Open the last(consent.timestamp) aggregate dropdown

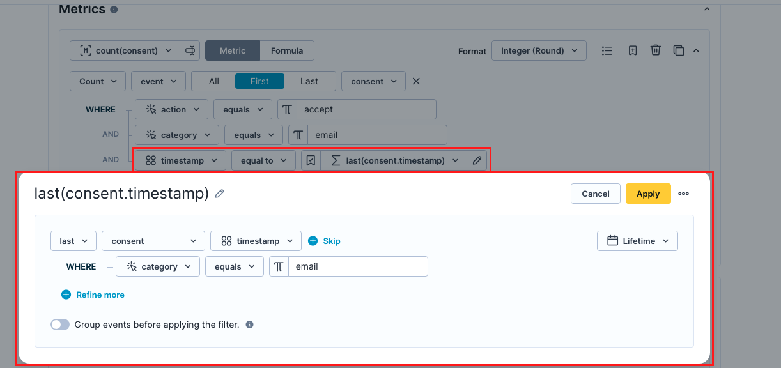coord(394,160)
